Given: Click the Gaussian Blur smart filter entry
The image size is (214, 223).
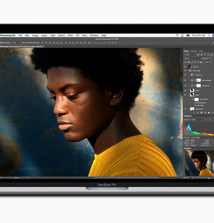Looking at the screenshot, I should (200, 103).
